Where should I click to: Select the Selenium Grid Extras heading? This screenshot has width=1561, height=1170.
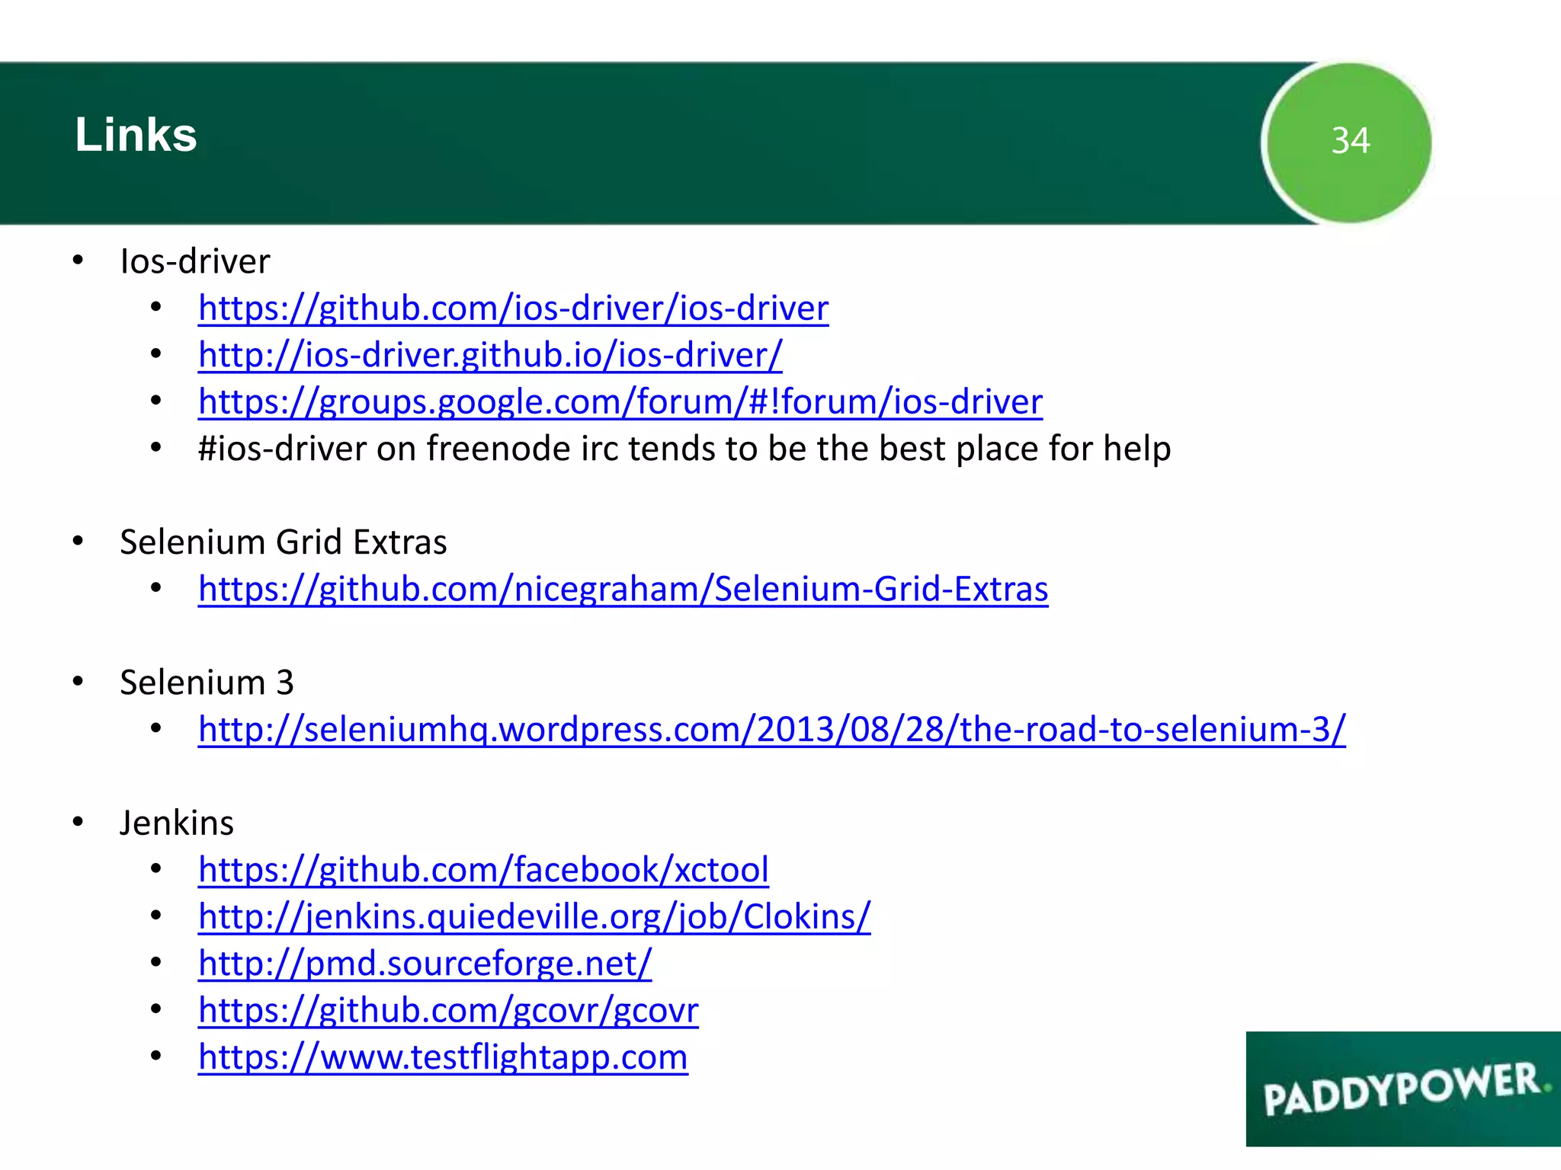tap(283, 543)
